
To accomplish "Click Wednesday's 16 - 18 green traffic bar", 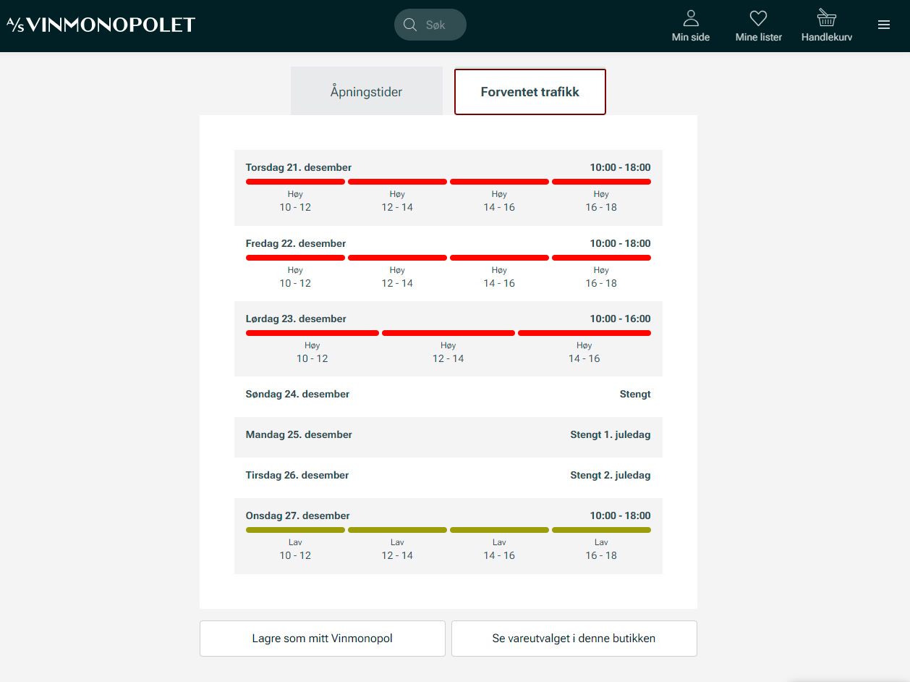I will point(601,530).
